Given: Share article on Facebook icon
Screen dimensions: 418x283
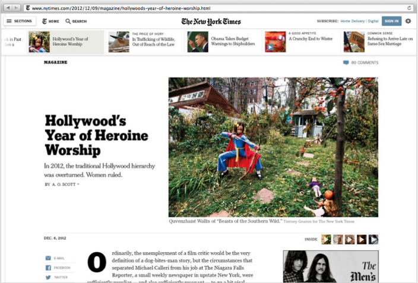Looking at the screenshot, I should click(48, 268).
